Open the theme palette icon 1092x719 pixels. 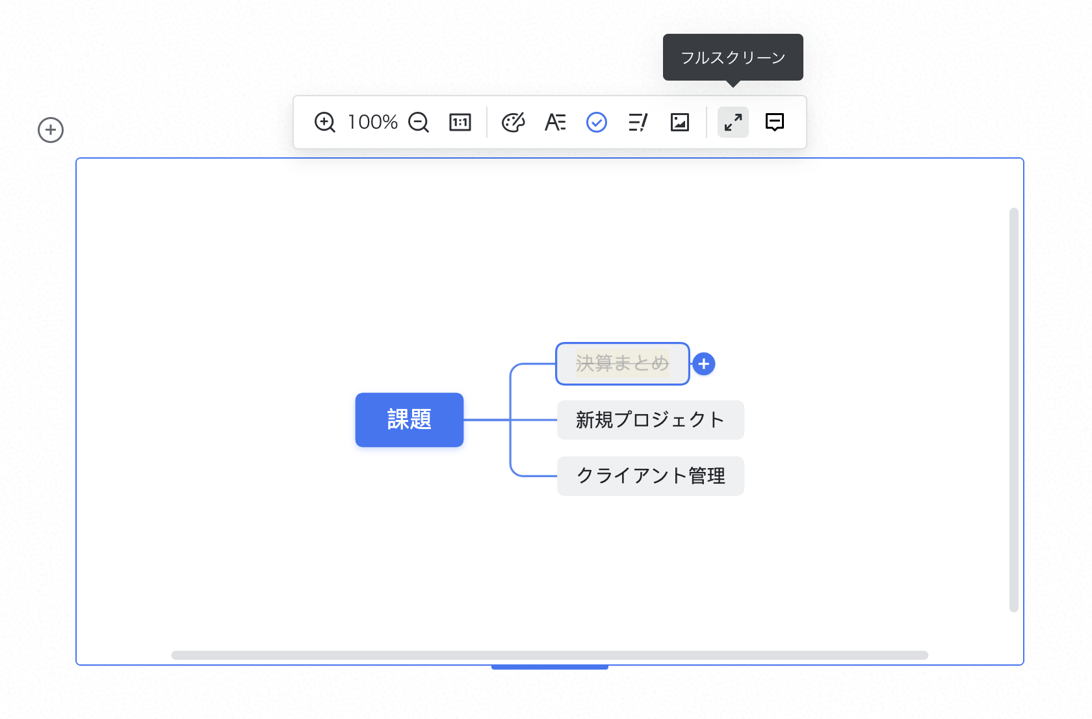tap(513, 122)
